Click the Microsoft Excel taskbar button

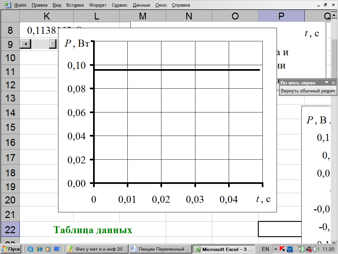[224, 249]
